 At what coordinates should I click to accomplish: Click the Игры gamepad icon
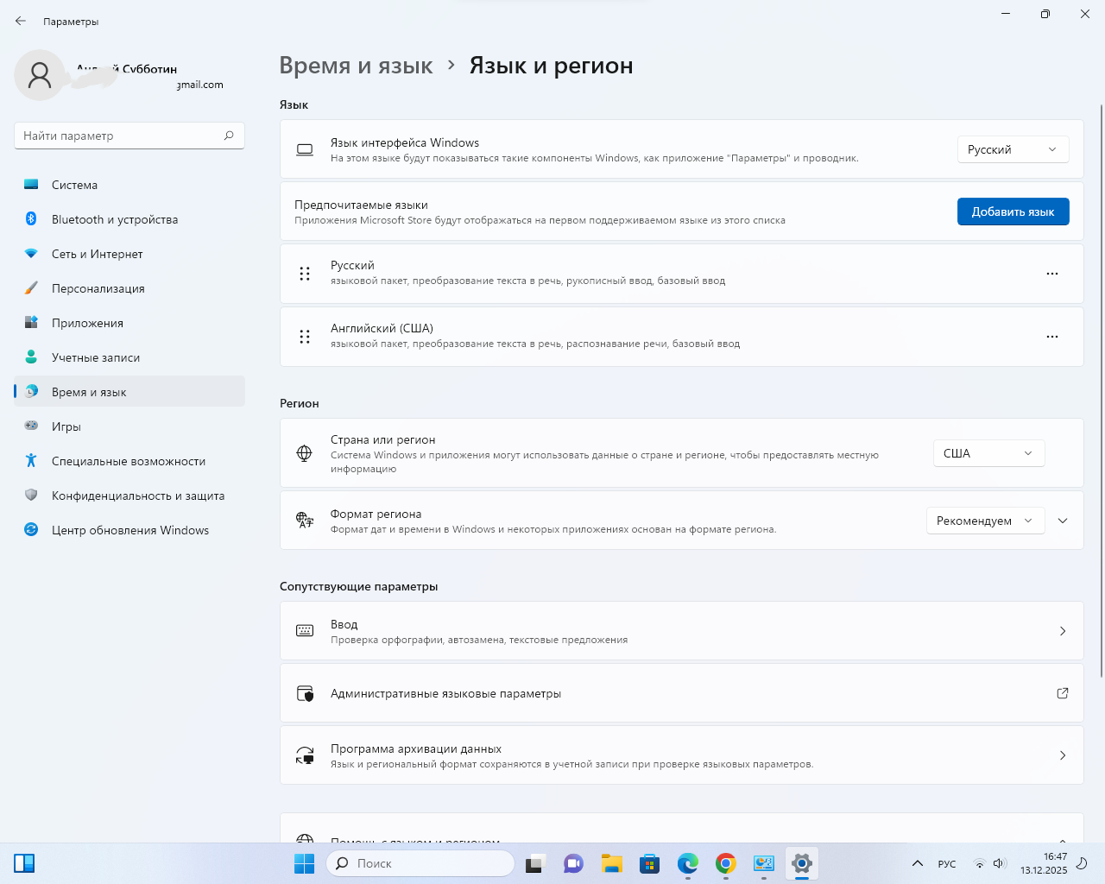(31, 426)
